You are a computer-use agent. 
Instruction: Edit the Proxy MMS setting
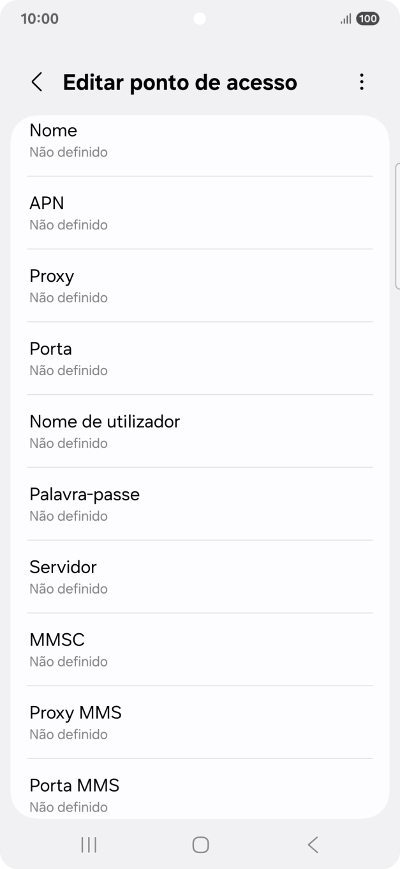coord(200,722)
